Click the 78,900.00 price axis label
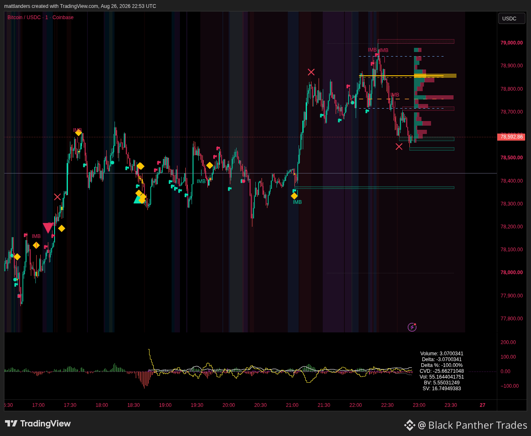 511,66
